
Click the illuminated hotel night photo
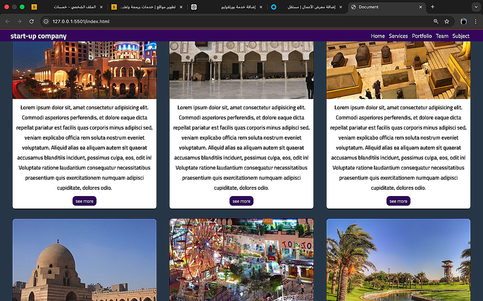point(85,70)
